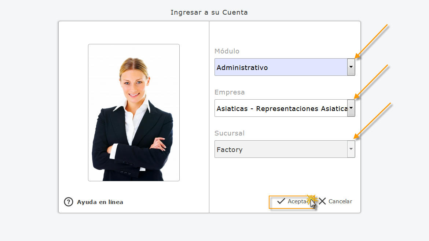
Task: Open Ayuda en línea
Action: [x=100, y=202]
